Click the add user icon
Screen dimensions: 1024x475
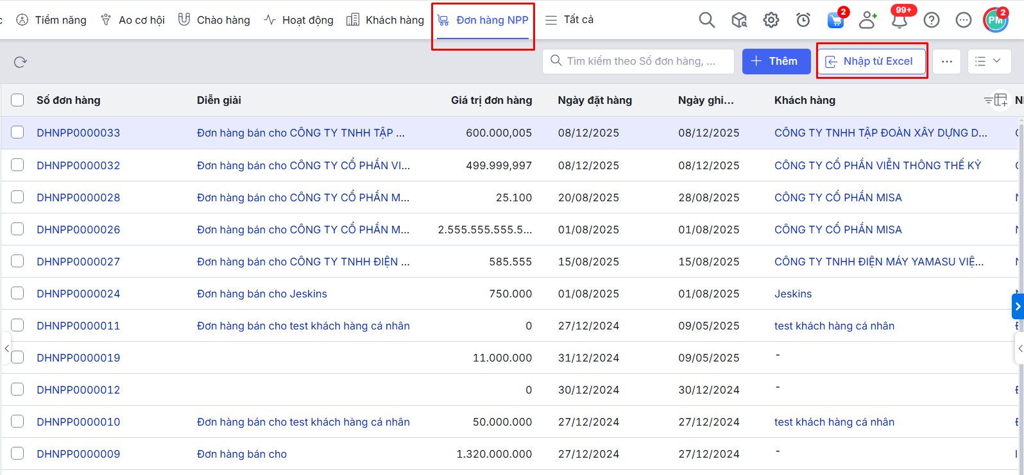(x=867, y=20)
